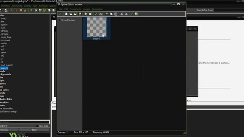Open the Sprite Editor Edit menu
This screenshot has width=244, height=137.
pos(66,9)
